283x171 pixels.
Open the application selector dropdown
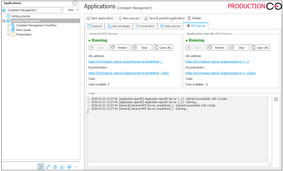pos(62,10)
